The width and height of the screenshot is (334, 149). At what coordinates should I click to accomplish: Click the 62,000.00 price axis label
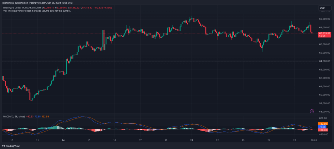(x=325, y=78)
